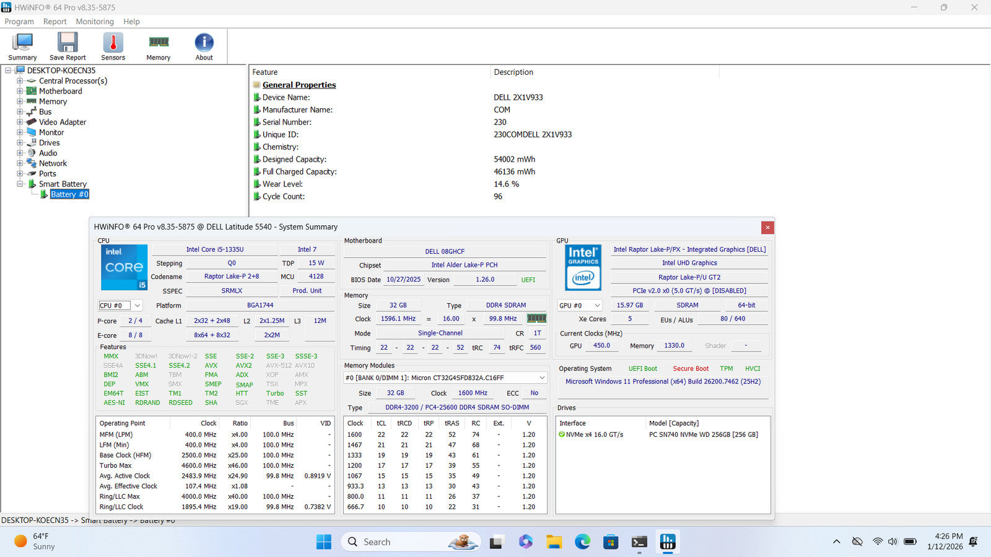Open the Monitoring menu
Image resolution: width=991 pixels, height=557 pixels.
[x=95, y=22]
